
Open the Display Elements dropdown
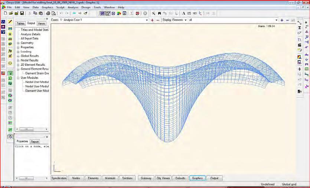point(186,20)
